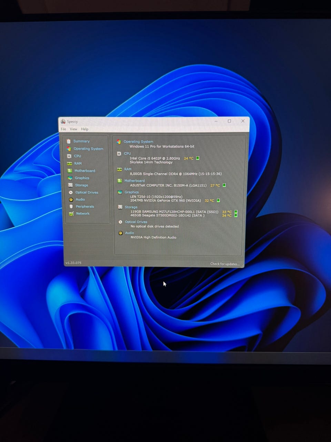Click the Graphics icon in summary pane
Viewport: 331px width, 442px height.
coord(120,192)
